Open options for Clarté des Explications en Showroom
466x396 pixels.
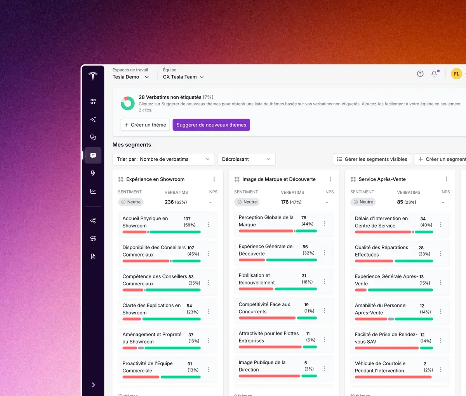(208, 311)
